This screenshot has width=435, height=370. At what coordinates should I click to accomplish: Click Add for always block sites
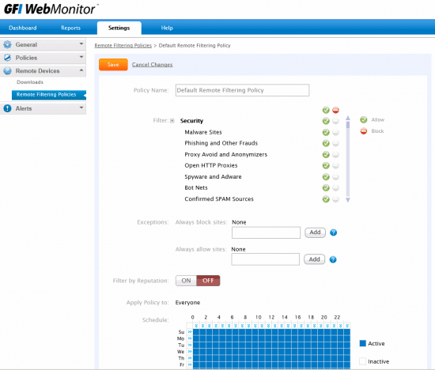click(315, 232)
